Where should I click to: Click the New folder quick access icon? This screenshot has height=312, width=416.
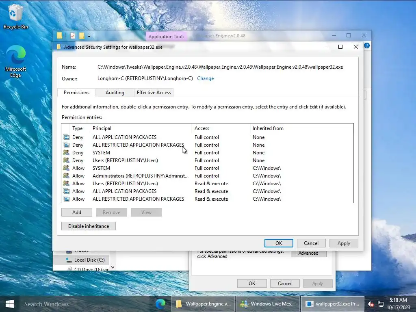click(82, 36)
